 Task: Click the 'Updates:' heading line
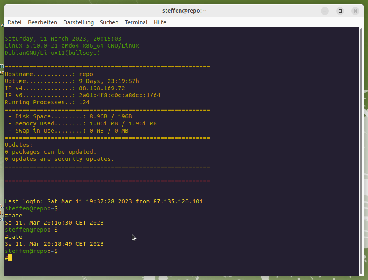click(x=19, y=145)
